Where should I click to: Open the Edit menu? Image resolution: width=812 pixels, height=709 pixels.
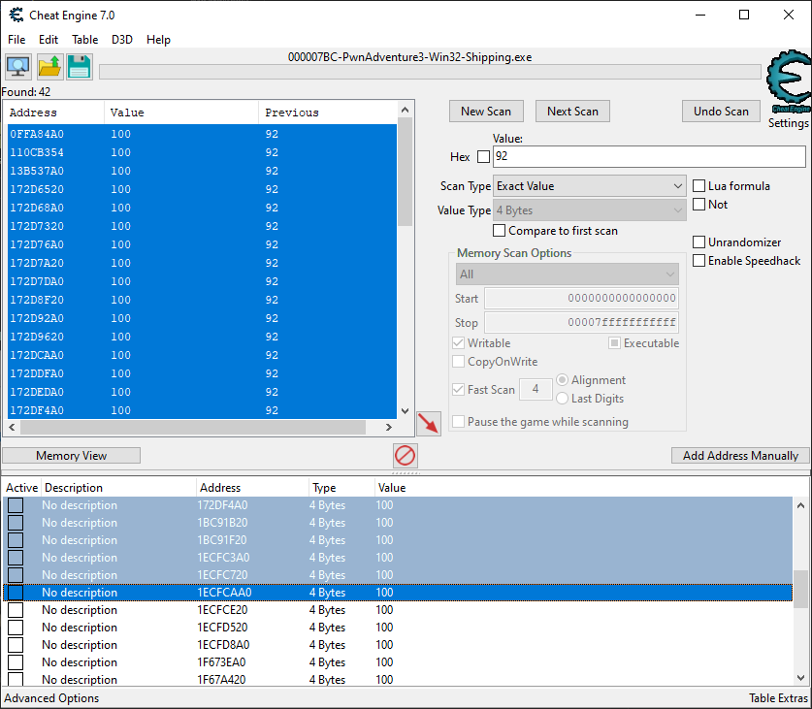click(49, 40)
